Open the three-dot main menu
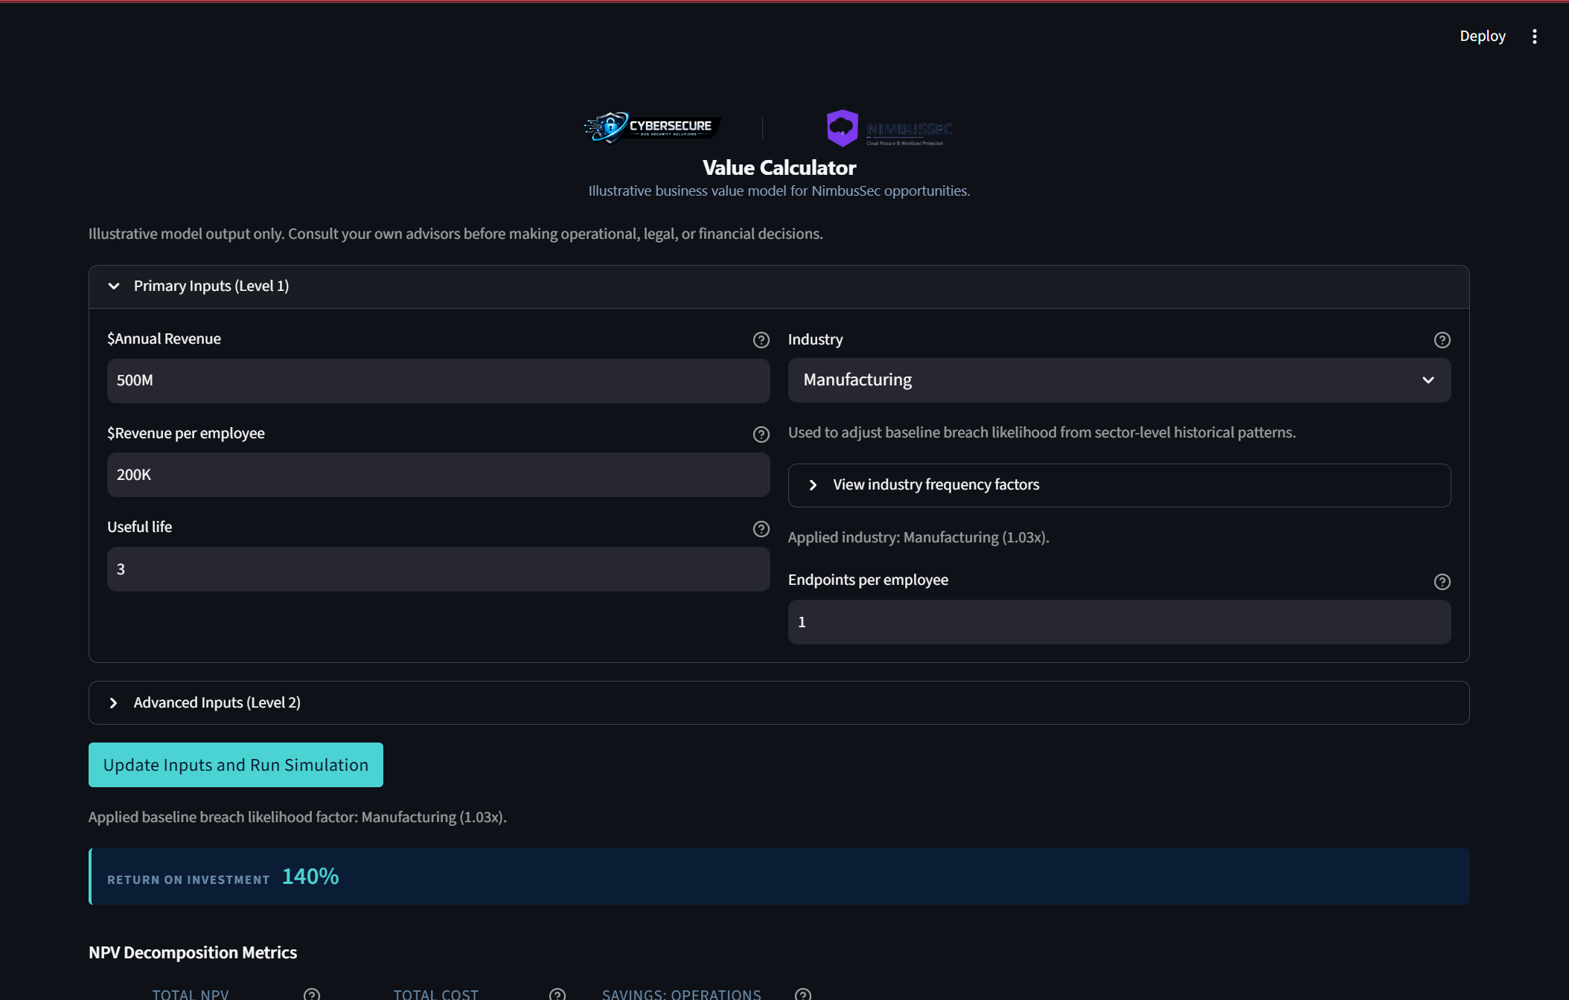Screen dimensions: 1569x1000 [1534, 36]
